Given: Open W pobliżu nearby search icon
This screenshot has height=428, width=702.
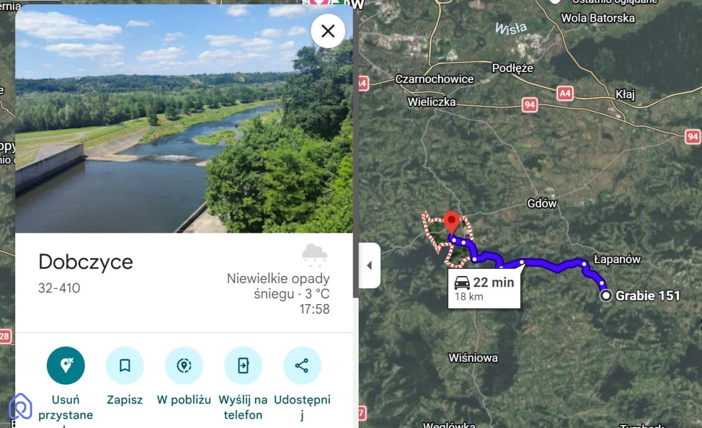Looking at the screenshot, I should point(184,365).
